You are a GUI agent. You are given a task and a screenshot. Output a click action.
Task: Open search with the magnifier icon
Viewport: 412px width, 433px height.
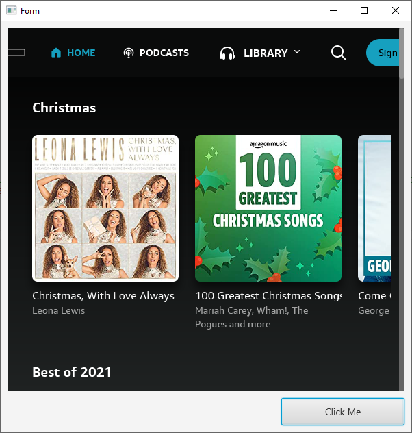coord(338,53)
